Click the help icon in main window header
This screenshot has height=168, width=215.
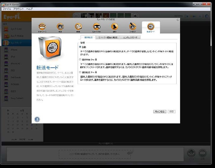tap(207, 16)
